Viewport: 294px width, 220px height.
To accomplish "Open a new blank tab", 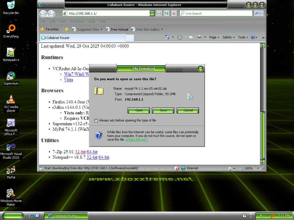I will pos(129,38).
